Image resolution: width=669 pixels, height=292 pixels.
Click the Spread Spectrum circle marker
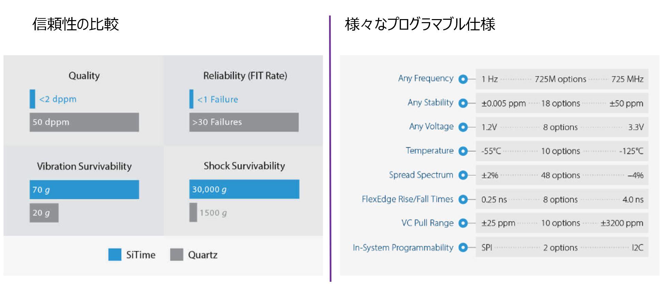tap(463, 175)
